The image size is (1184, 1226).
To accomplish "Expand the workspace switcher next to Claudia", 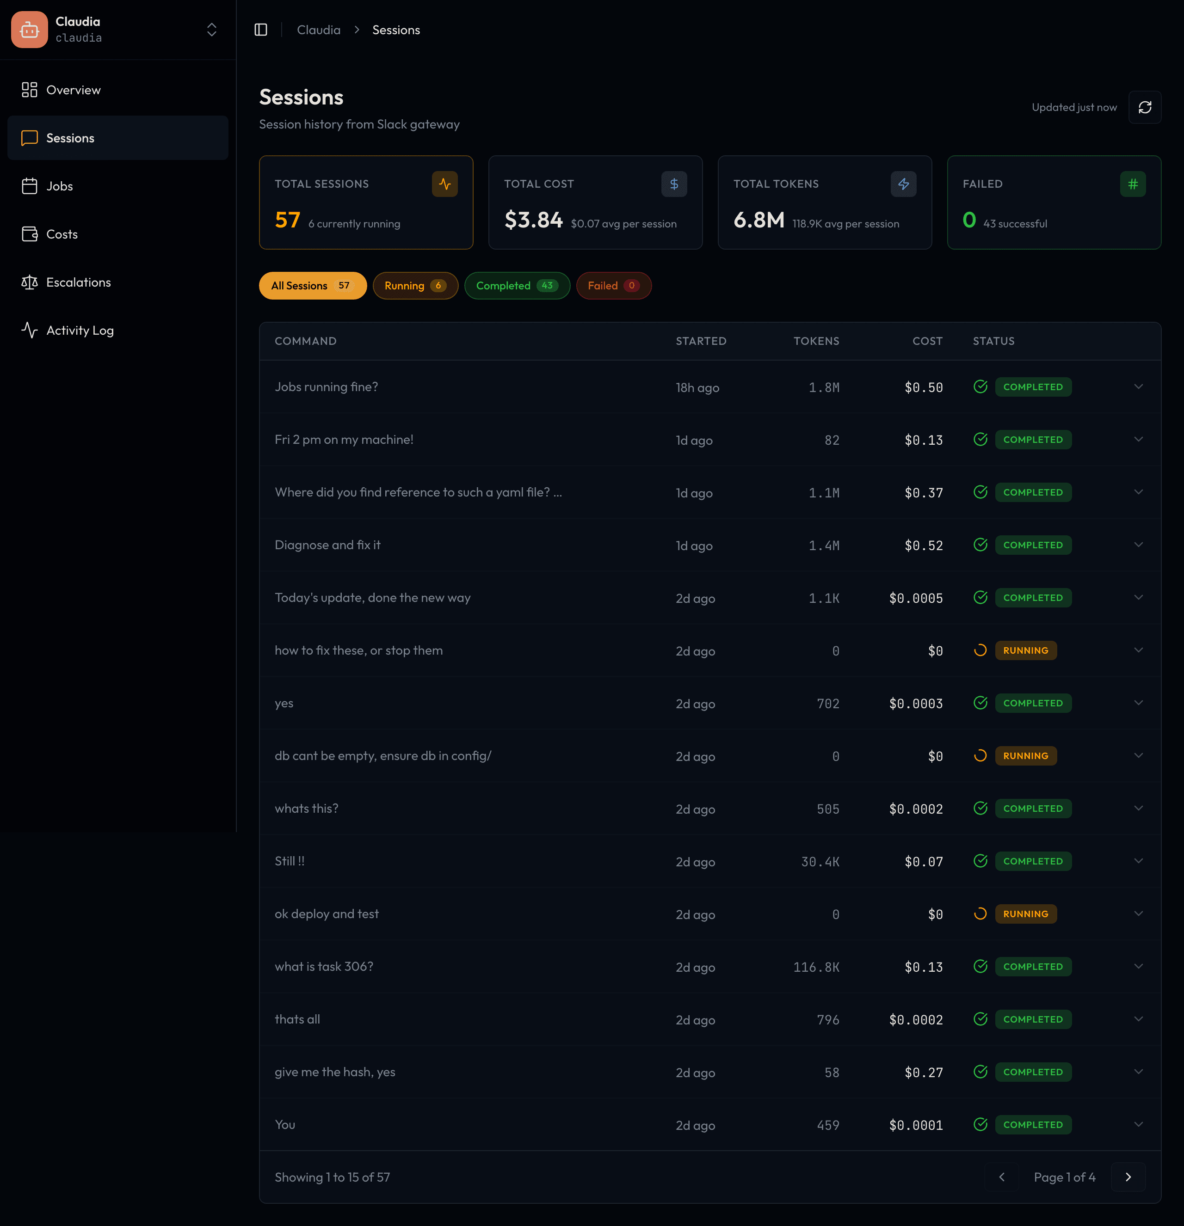I will [x=211, y=30].
